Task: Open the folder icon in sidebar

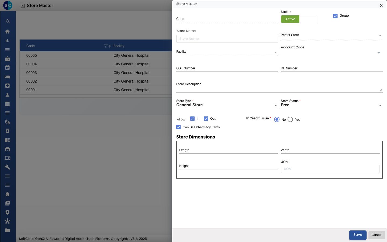Action: click(x=8, y=230)
